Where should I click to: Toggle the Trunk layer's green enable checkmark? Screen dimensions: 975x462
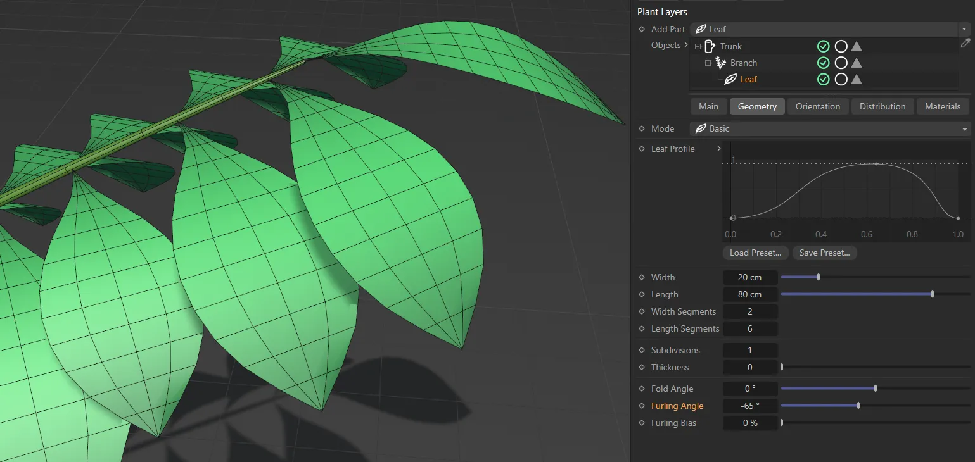(x=824, y=46)
